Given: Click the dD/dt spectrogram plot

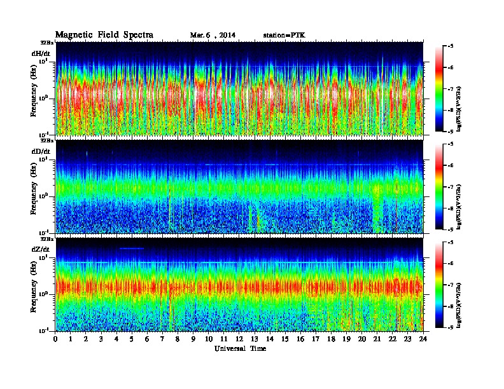Looking at the screenshot, I should (x=239, y=187).
